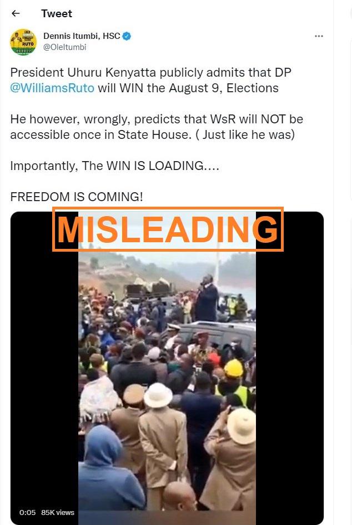Click the speaker standing on the vehicle
Image resolution: width=352 pixels, height=525 pixels.
[207, 297]
